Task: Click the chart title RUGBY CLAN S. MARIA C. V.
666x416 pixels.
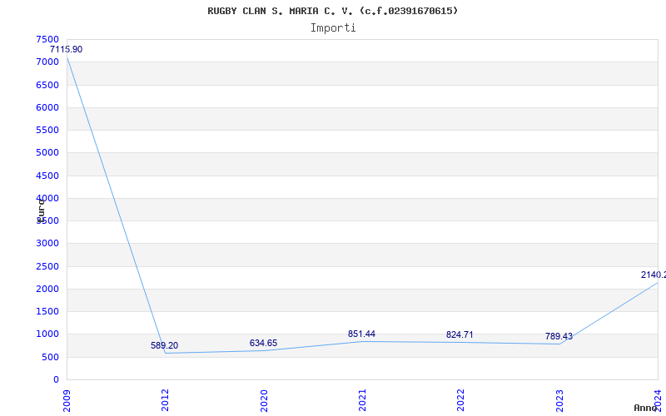Action: point(332,11)
